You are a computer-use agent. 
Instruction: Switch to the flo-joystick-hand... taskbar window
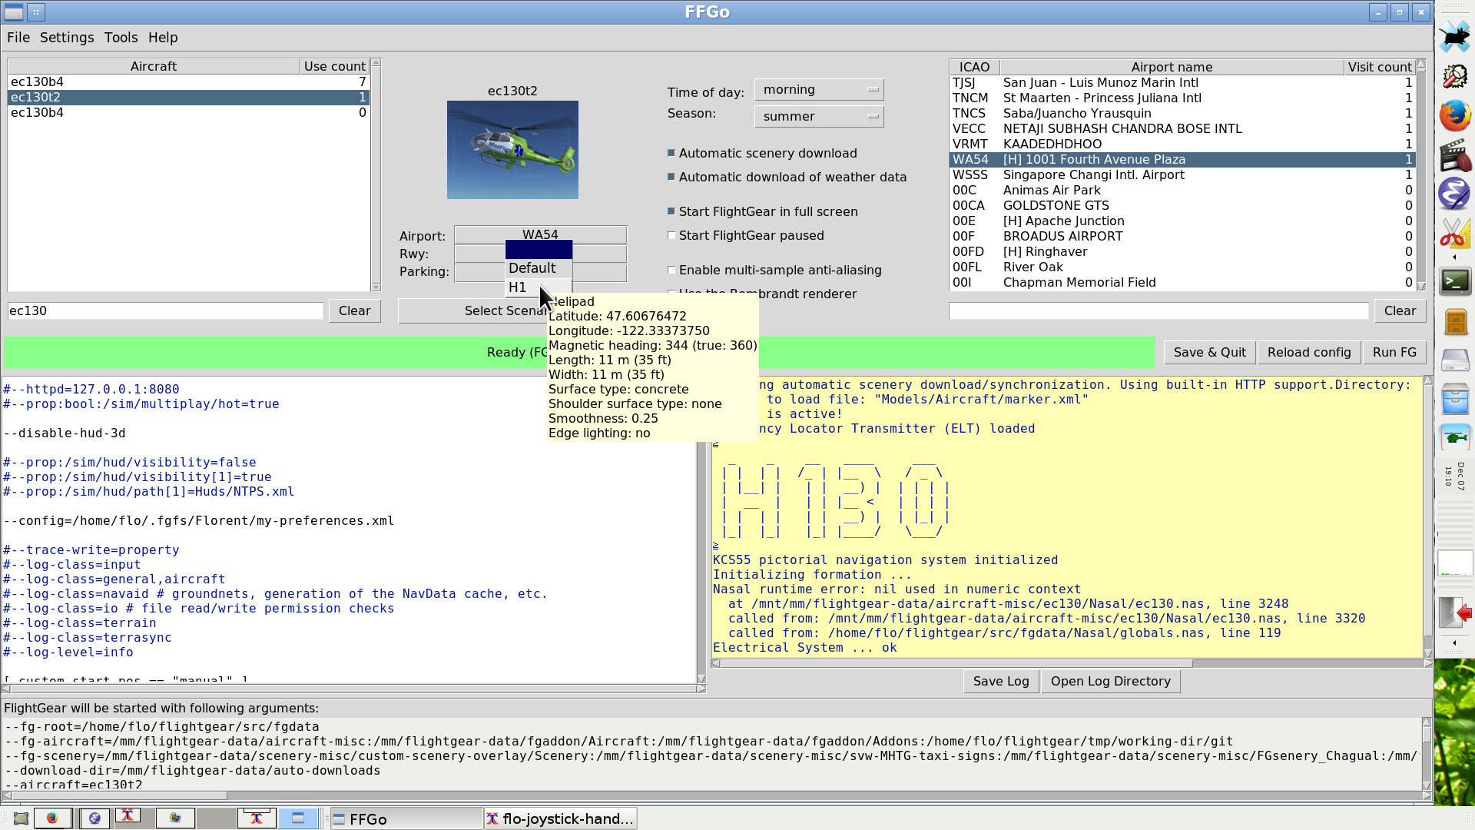(560, 819)
